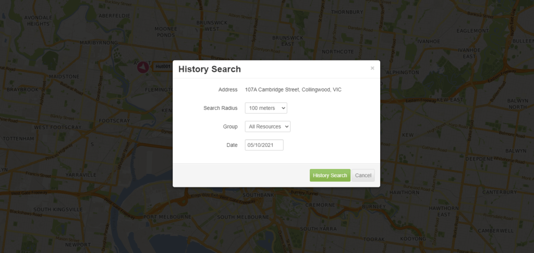Click KEW EAST label on the map
The image size is (534, 253).
click(450, 99)
